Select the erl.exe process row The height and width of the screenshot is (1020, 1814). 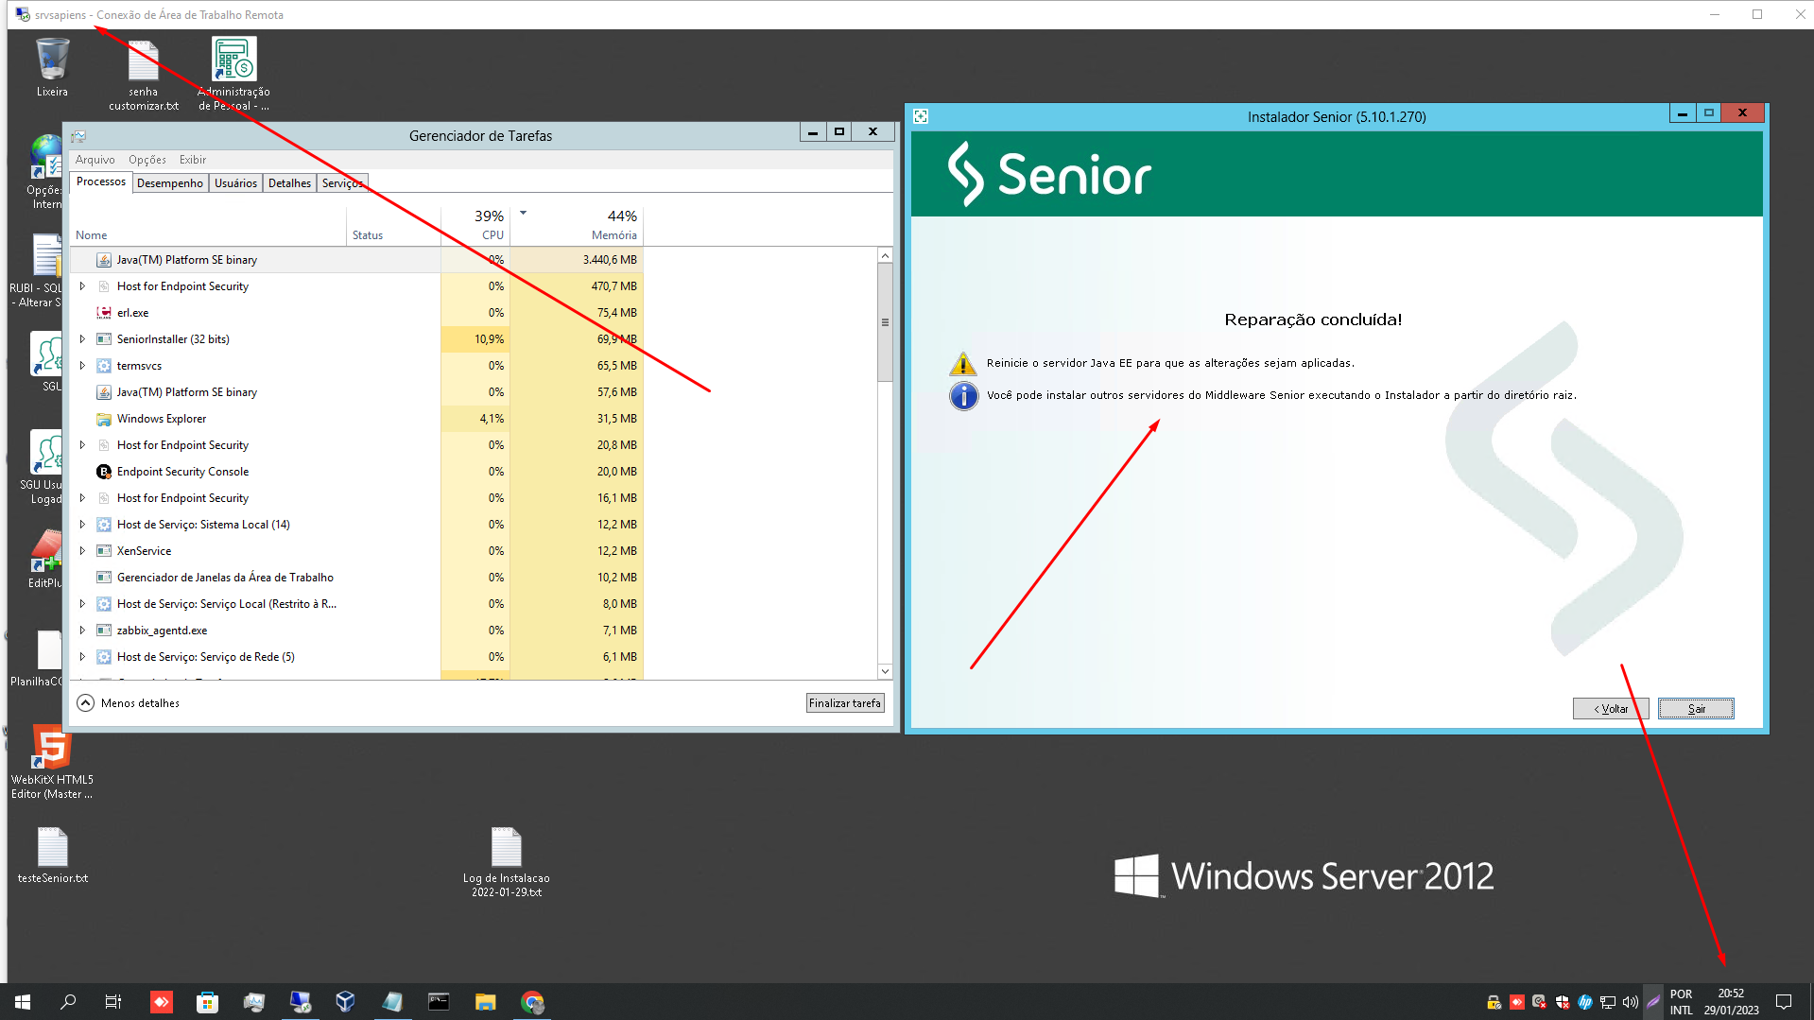[357, 313]
